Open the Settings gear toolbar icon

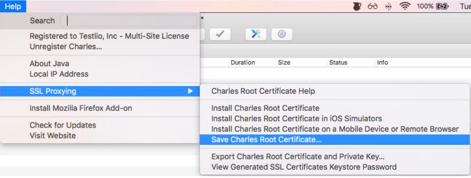point(282,34)
